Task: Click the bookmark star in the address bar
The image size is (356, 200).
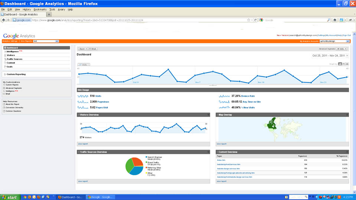Action: [x=248, y=20]
